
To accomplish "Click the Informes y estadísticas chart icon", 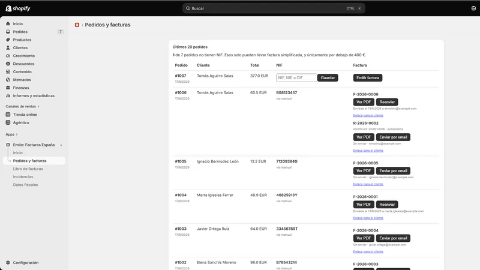I will 8,95.
